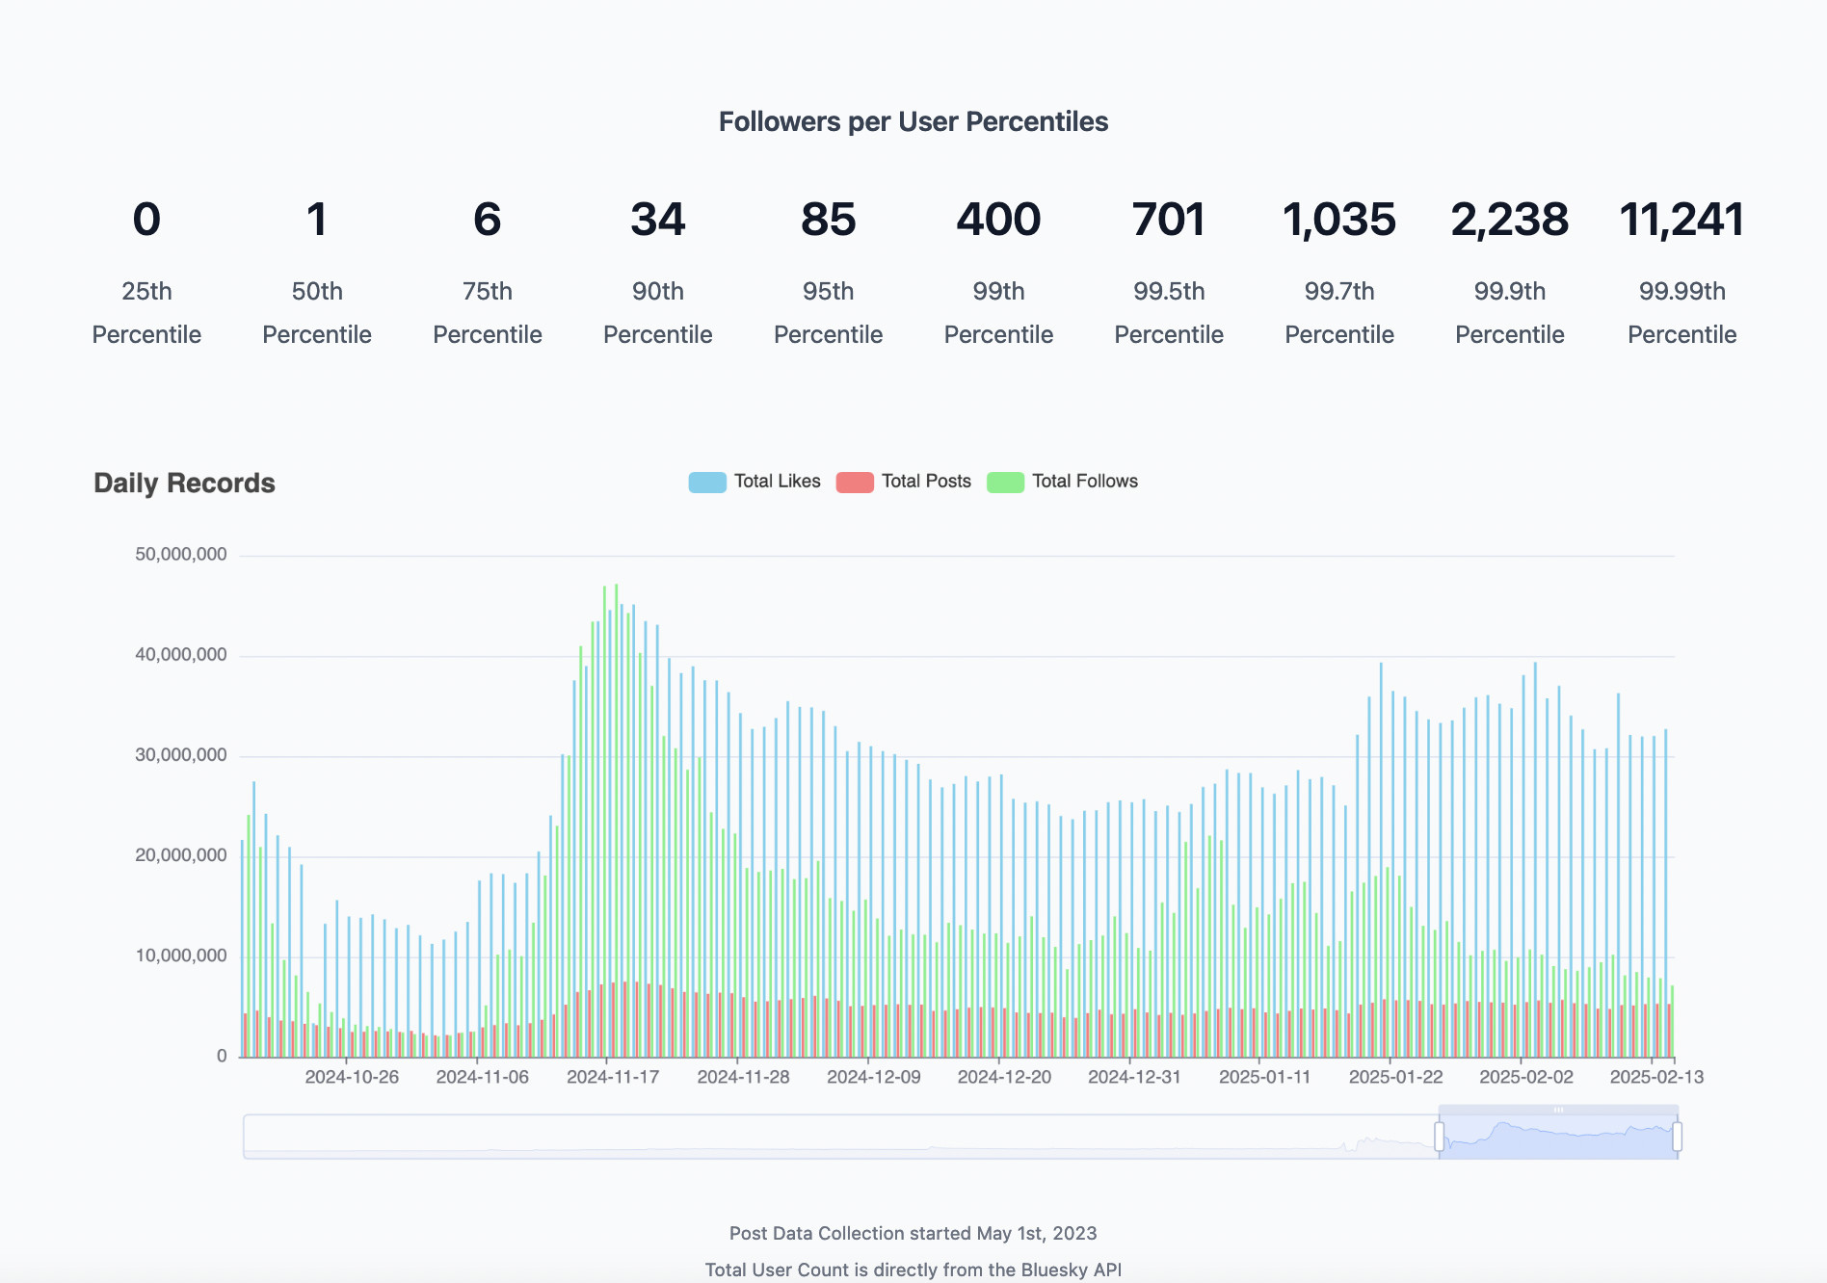The height and width of the screenshot is (1283, 1827).
Task: Click the 2024-11-06 x-axis label
Action: point(482,1077)
